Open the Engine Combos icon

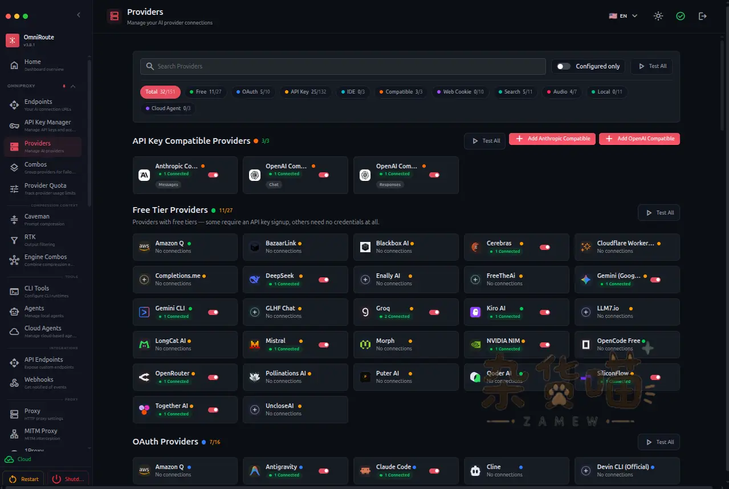[14, 260]
